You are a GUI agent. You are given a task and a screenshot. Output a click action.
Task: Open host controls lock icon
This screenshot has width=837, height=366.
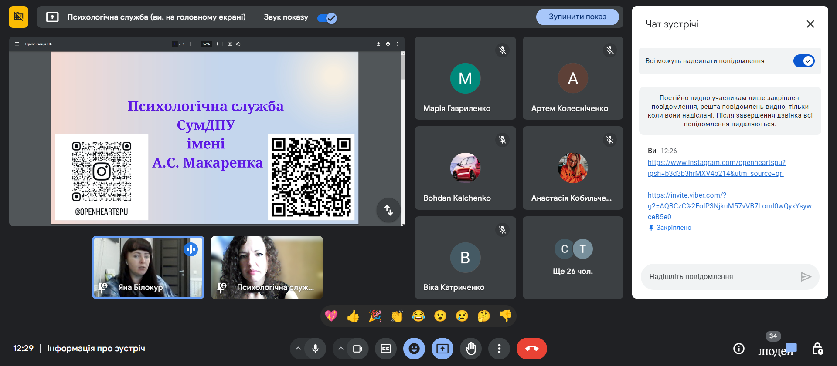pos(817,349)
